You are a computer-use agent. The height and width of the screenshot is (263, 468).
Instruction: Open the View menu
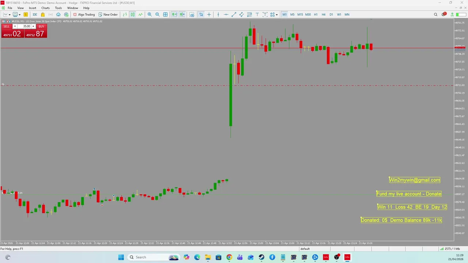click(x=20, y=8)
